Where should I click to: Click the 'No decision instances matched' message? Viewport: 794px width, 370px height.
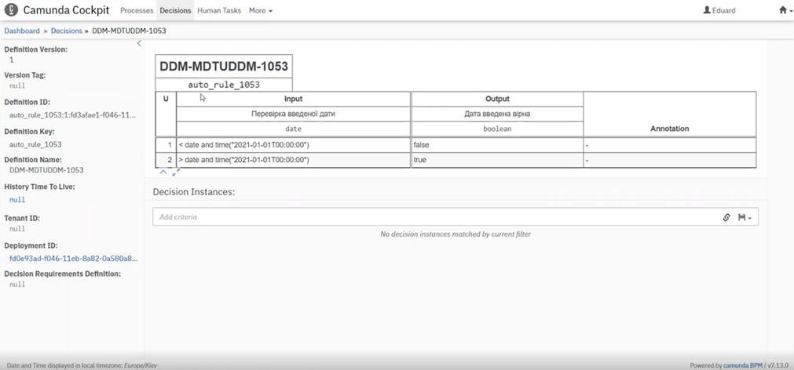456,234
